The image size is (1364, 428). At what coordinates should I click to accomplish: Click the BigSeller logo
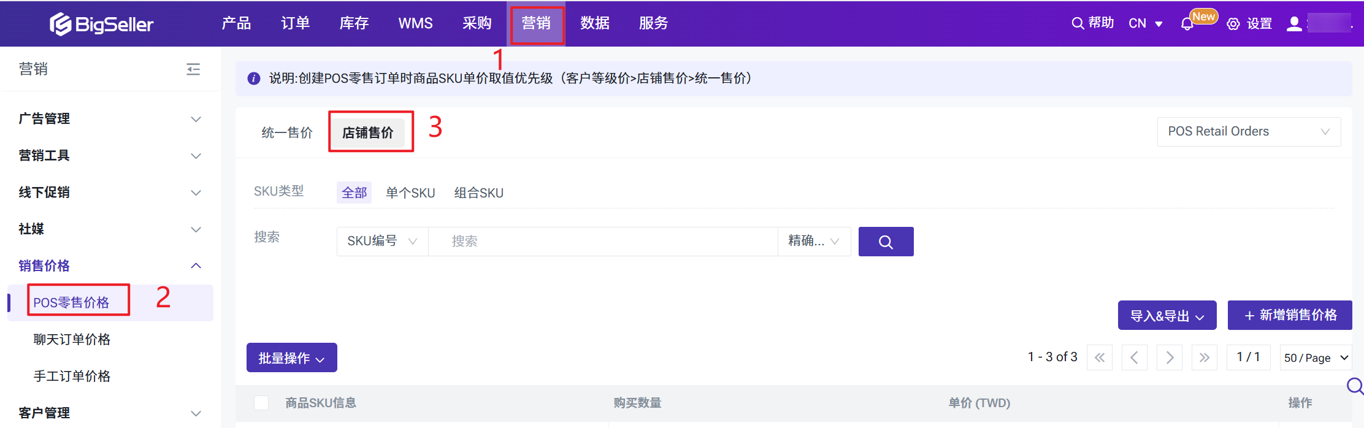click(x=102, y=24)
